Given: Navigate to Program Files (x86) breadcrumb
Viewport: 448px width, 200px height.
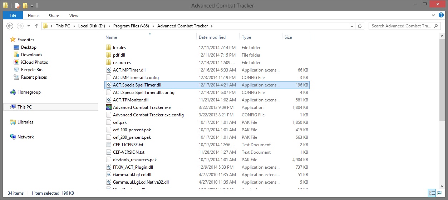Looking at the screenshot, I should tap(131, 26).
